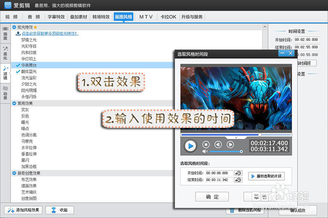Viewport: 328px width, 218px height.
Task: Click the dialog 结束时间 input field
Action: (x=219, y=180)
